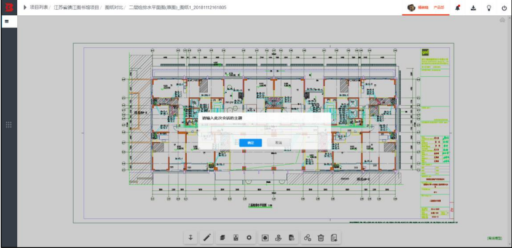The height and width of the screenshot is (248, 512).
Task: Reset view with the home icon
Action: click(x=502, y=20)
